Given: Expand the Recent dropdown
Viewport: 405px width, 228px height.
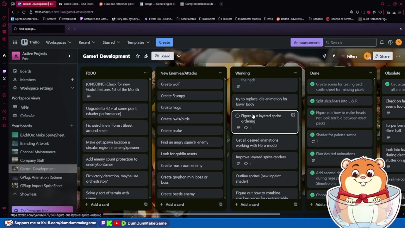Looking at the screenshot, I should click(87, 42).
